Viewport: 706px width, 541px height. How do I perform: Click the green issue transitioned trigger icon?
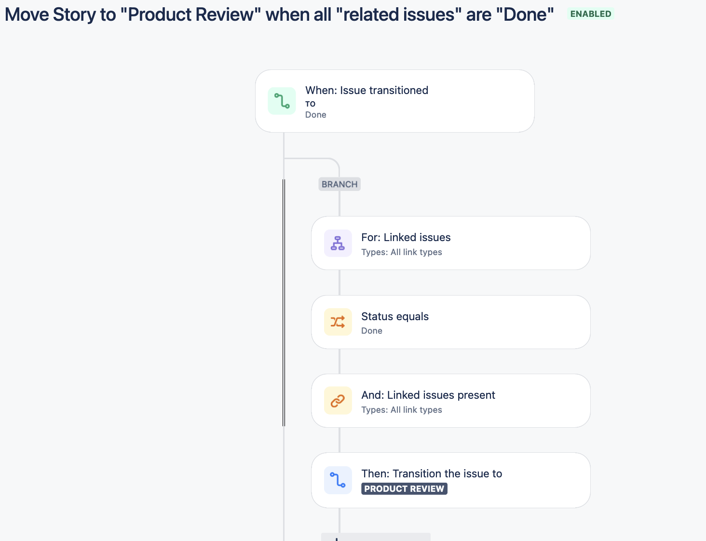(x=282, y=101)
